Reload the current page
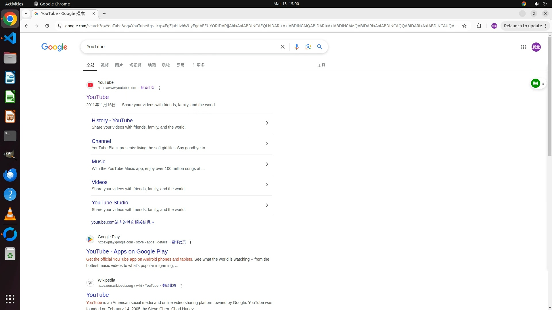552x310 pixels. (x=47, y=26)
